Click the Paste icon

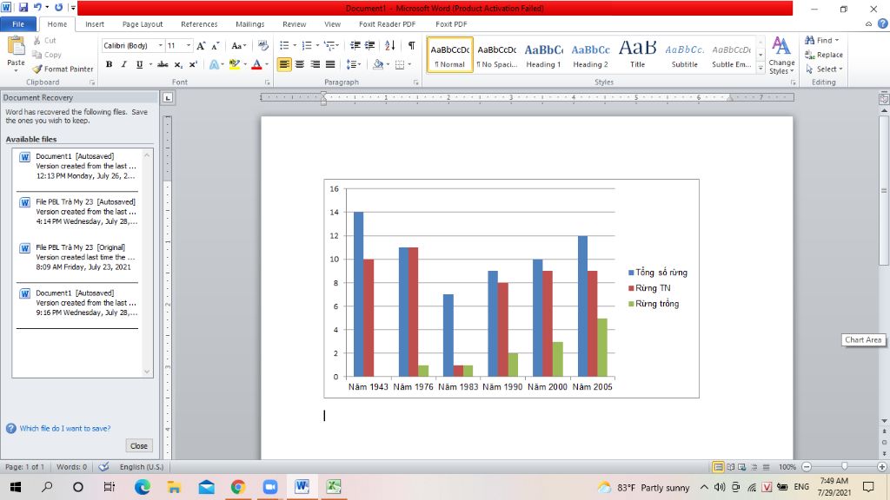coord(16,47)
